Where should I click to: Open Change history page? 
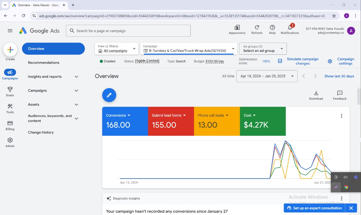point(41,132)
